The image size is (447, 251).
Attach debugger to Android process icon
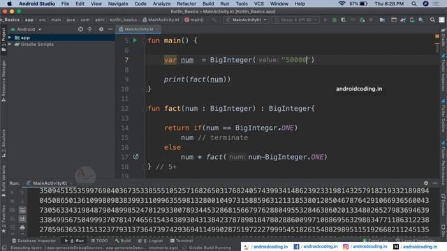tap(362, 20)
